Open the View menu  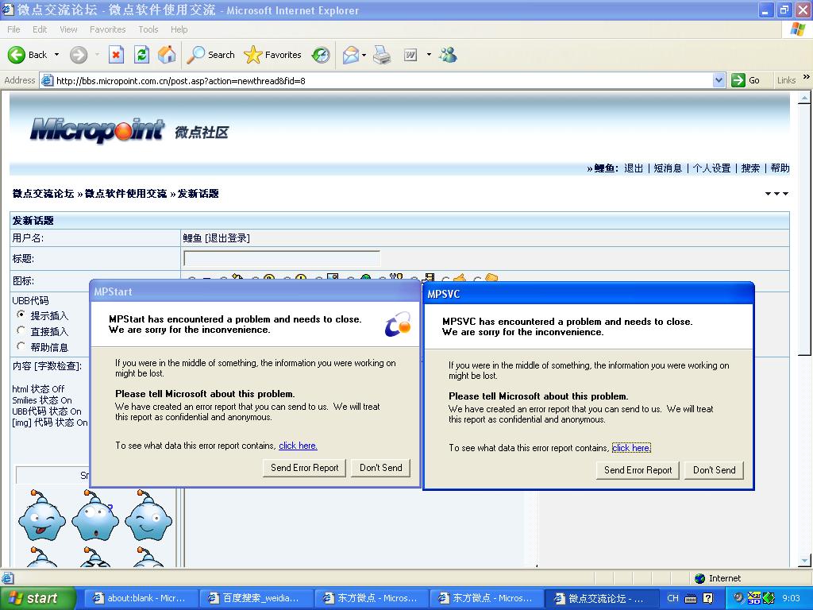click(x=68, y=29)
